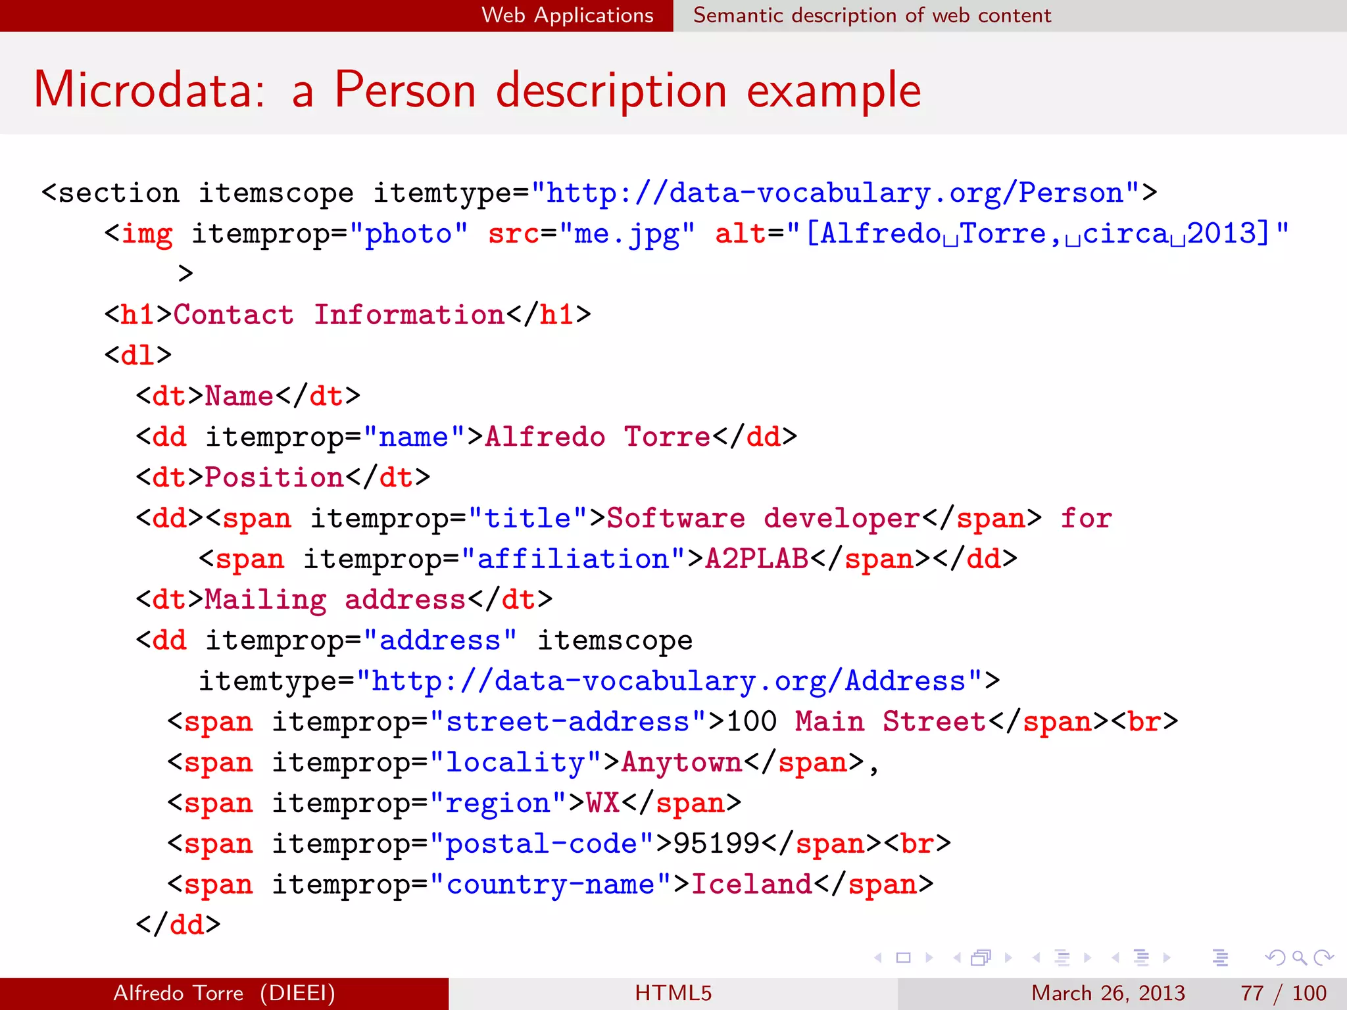Click the data-vocabulary.org/Address URL
The width and height of the screenshot is (1347, 1010).
pyautogui.click(x=668, y=681)
